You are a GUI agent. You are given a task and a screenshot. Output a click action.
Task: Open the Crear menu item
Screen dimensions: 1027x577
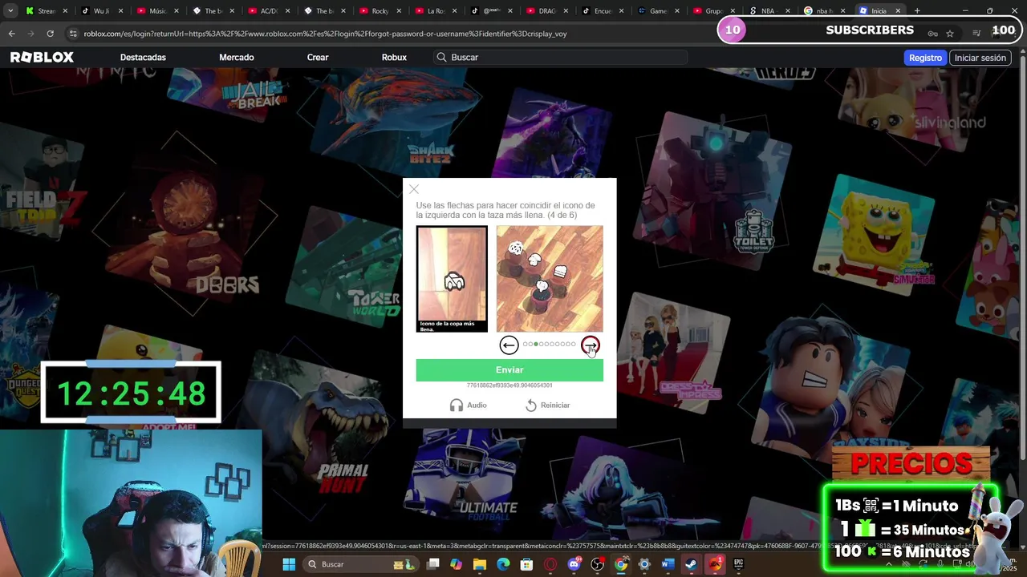tap(318, 58)
